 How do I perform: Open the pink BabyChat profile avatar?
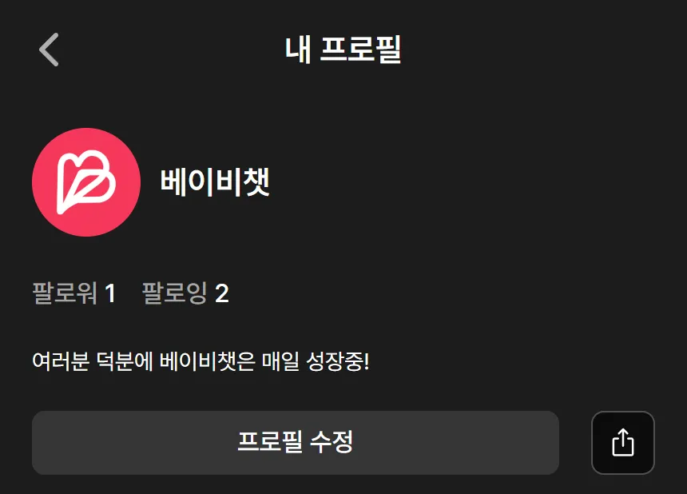tap(86, 182)
